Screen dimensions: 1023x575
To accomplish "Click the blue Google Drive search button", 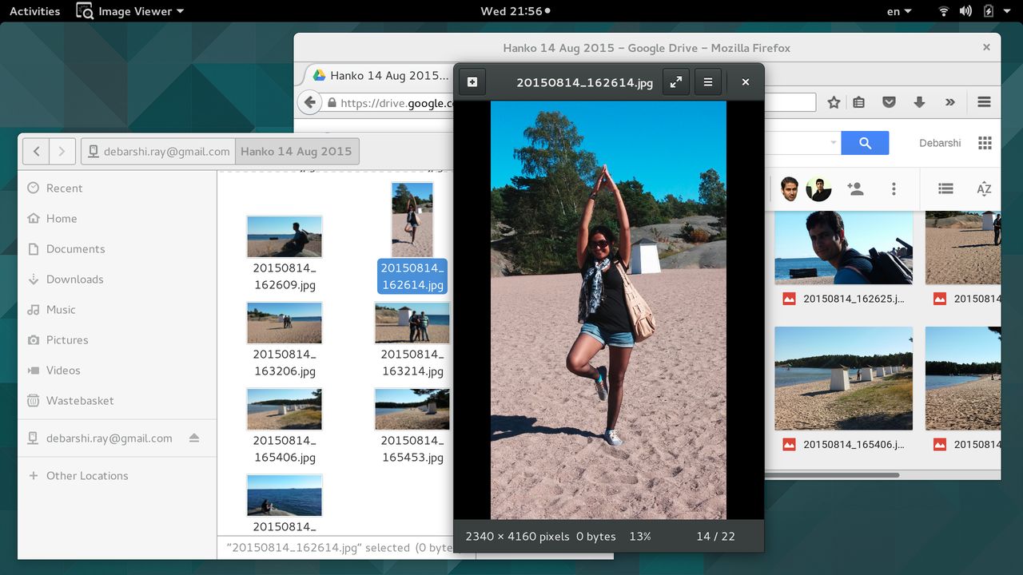I will (x=865, y=143).
